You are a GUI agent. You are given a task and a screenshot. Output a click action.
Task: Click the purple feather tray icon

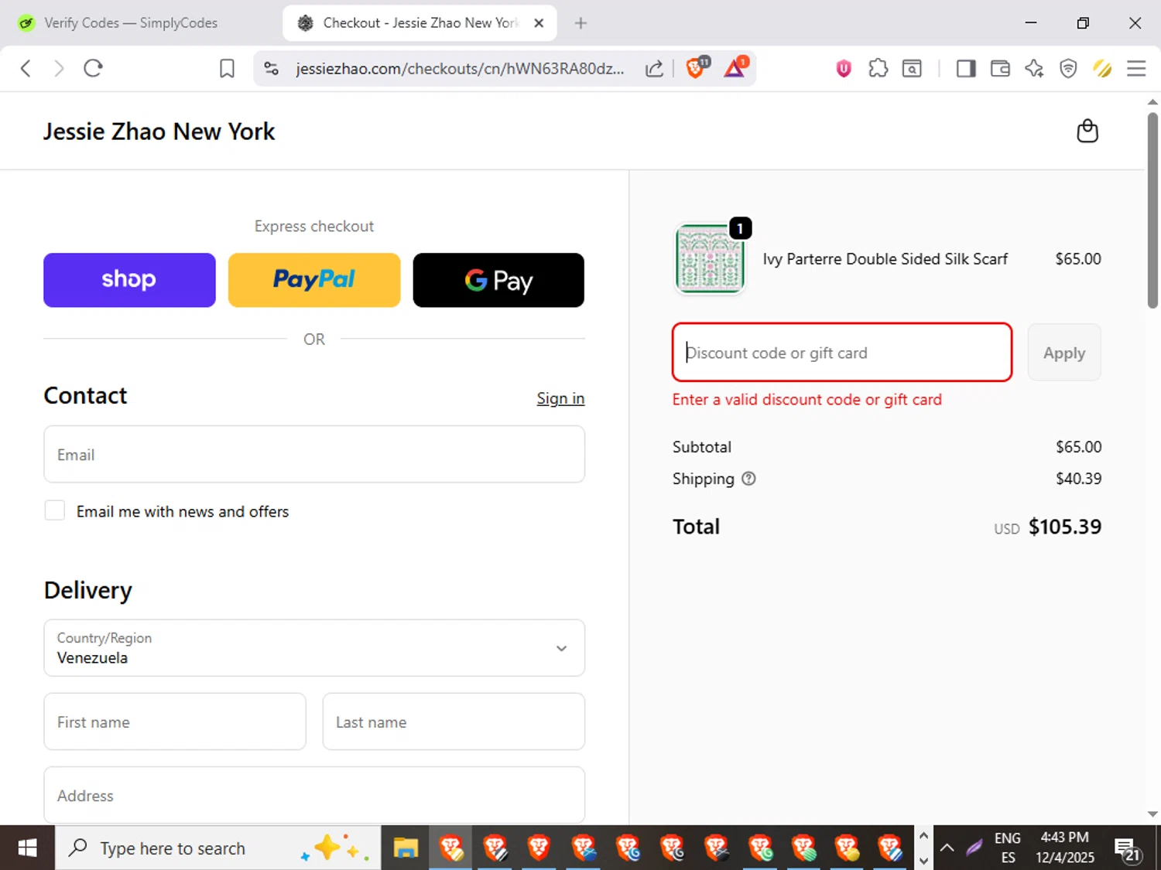[x=974, y=848]
